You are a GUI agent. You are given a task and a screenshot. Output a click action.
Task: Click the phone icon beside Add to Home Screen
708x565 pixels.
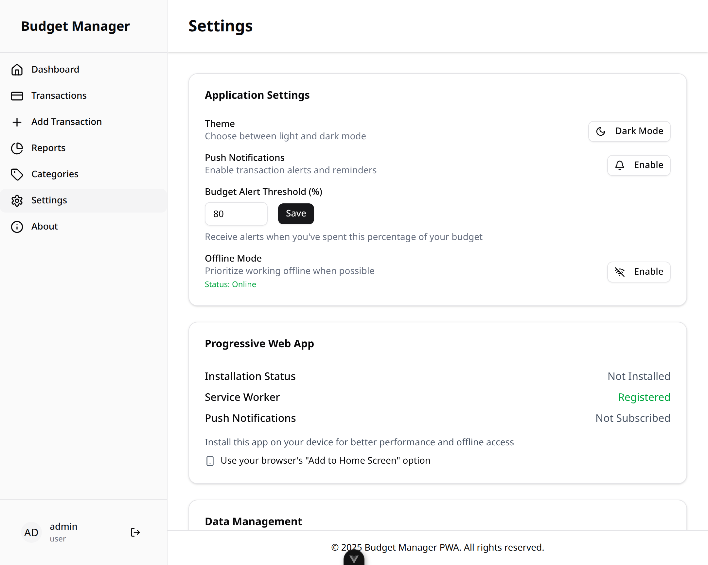coord(210,461)
